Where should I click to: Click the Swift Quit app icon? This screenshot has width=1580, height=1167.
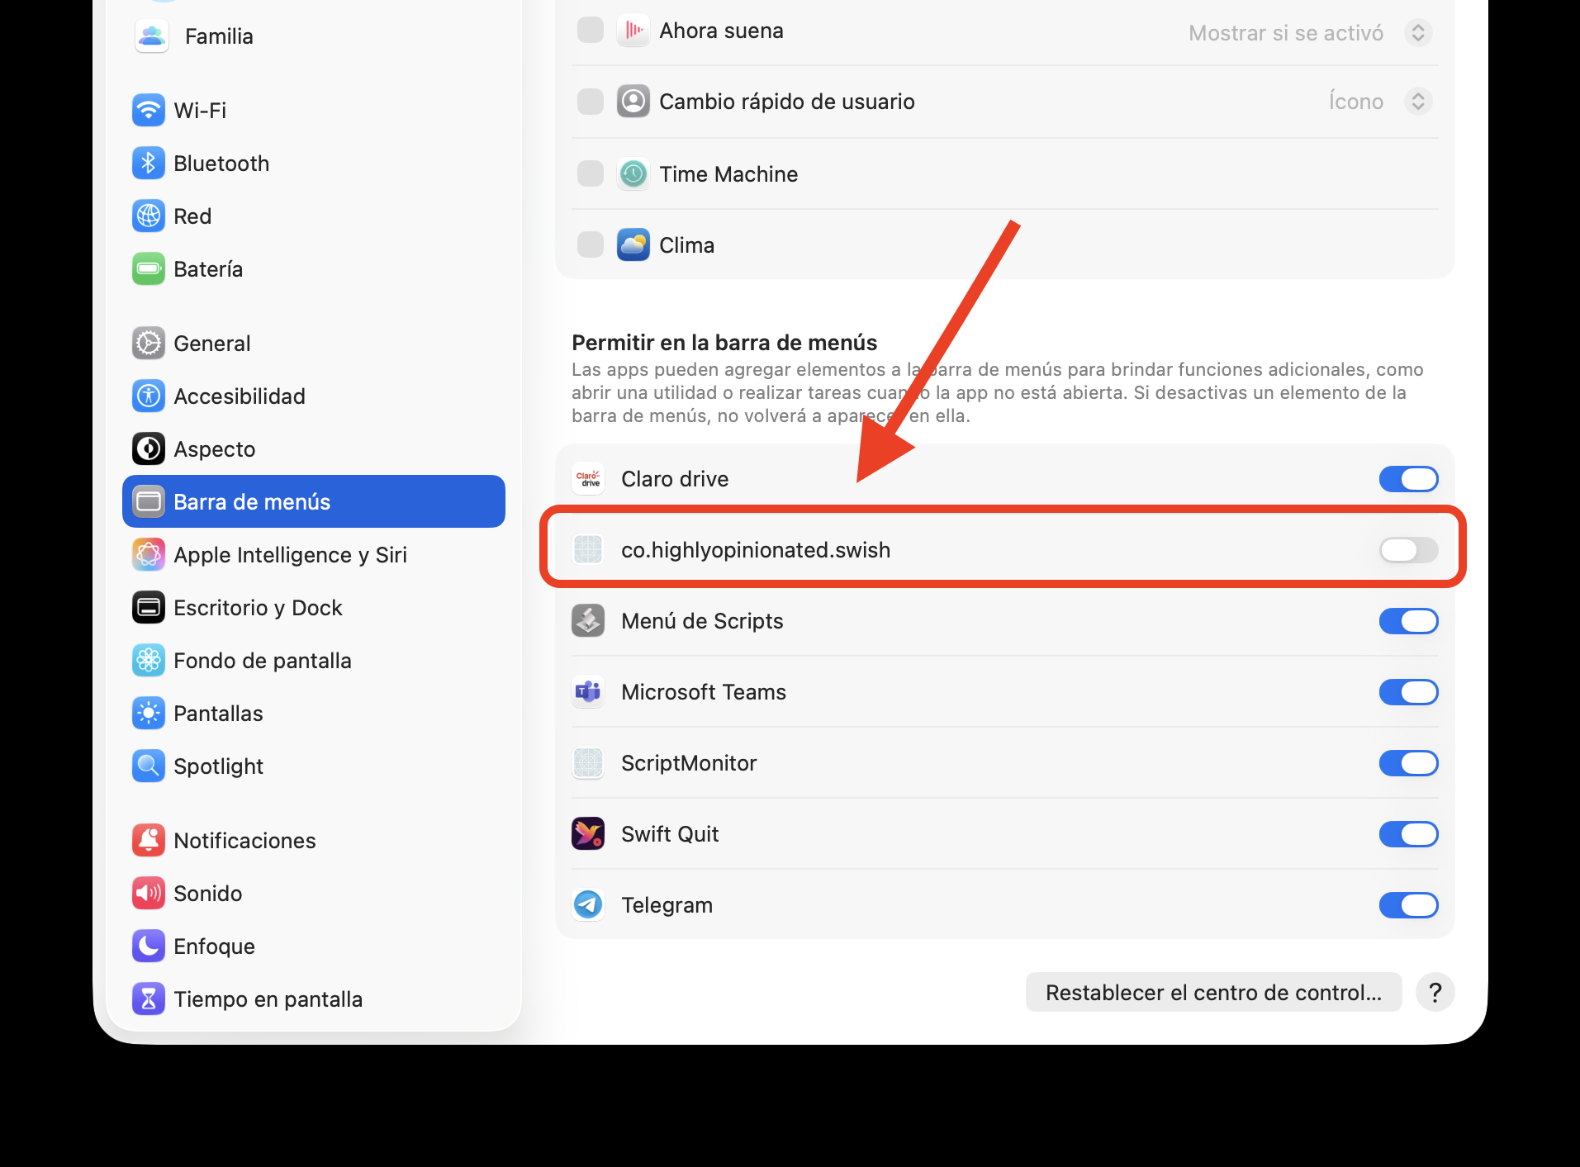coord(588,834)
